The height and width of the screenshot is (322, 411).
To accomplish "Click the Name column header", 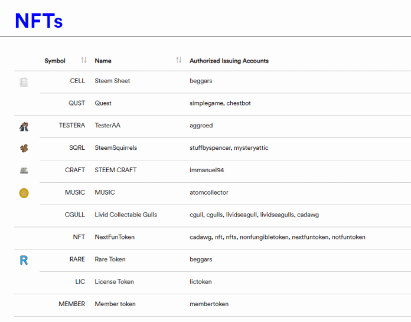I will click(x=103, y=61).
